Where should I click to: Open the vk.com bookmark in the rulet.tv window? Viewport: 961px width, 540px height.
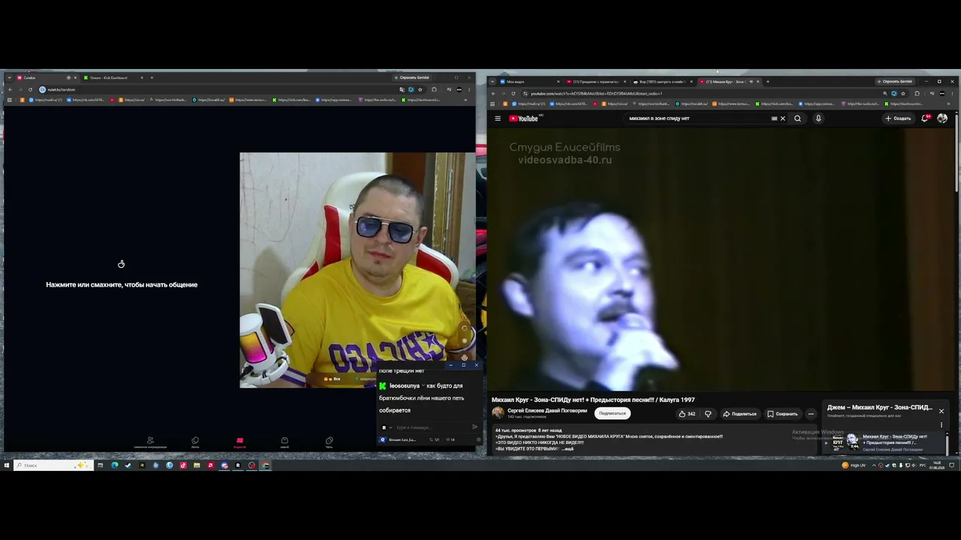[x=87, y=100]
